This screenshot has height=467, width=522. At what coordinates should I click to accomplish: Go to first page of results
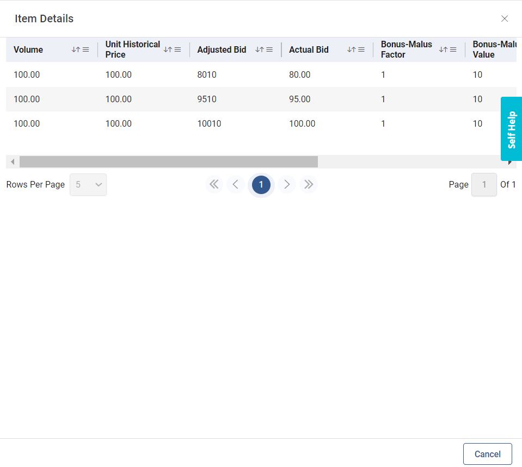(x=214, y=185)
